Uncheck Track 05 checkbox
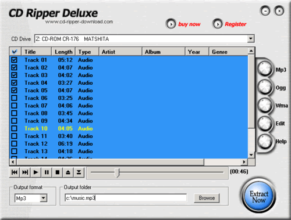 (x=14, y=91)
